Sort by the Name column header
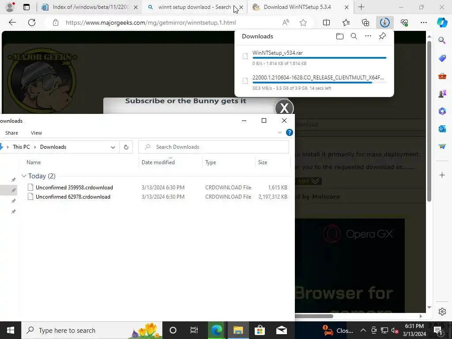The height and width of the screenshot is (339, 452). [x=34, y=162]
